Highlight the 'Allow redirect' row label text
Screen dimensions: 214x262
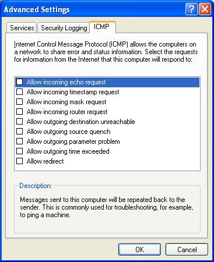[45, 161]
